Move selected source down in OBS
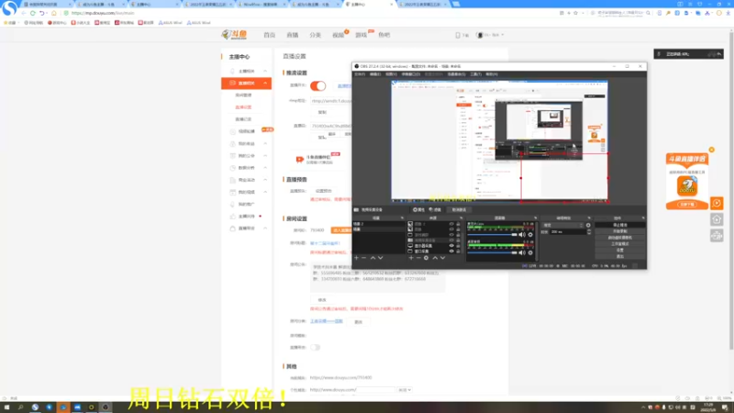 (442, 258)
